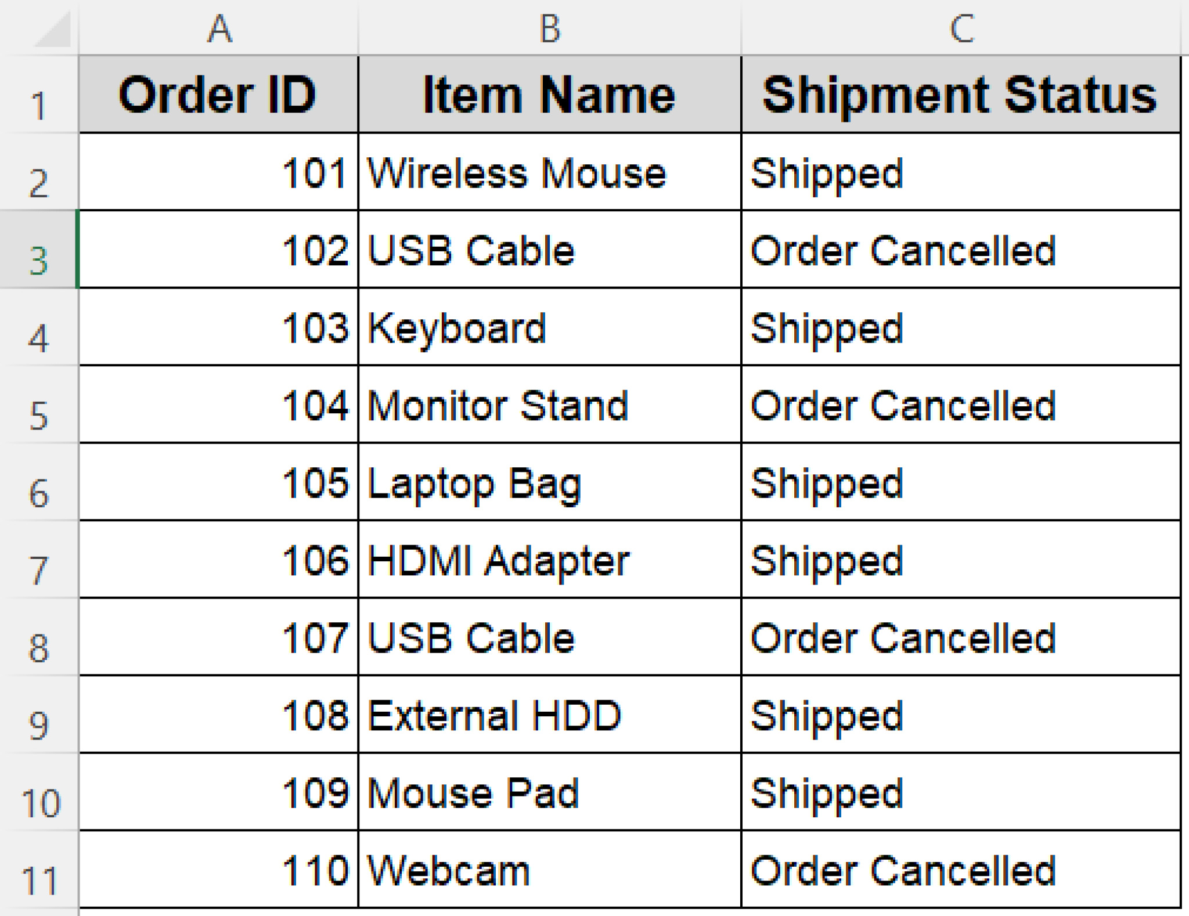Select the Shipment Status header cell
Image resolution: width=1189 pixels, height=916 pixels.
click(x=961, y=95)
